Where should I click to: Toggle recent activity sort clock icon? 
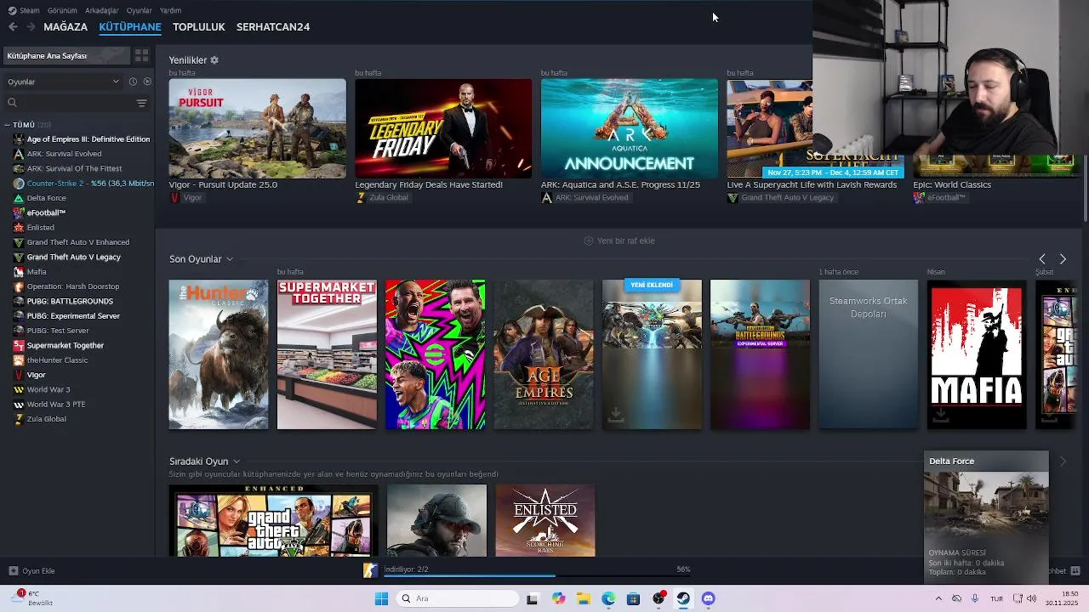click(133, 82)
